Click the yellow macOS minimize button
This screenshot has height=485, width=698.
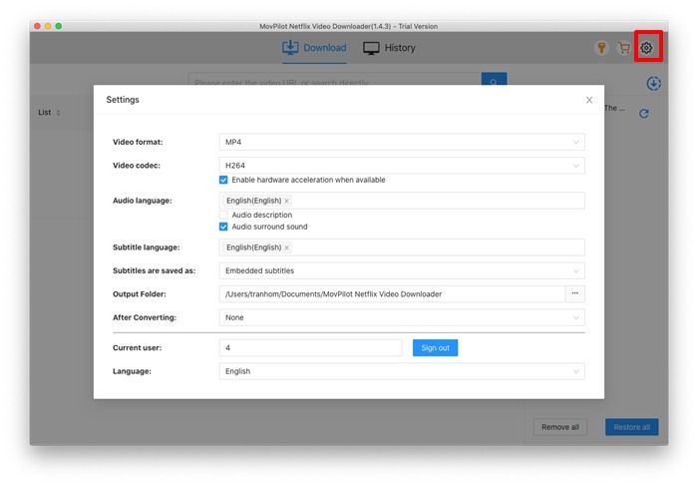pos(48,26)
